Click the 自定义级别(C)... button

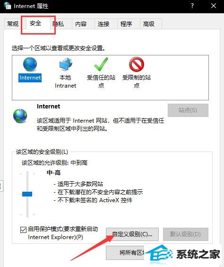(x=132, y=234)
